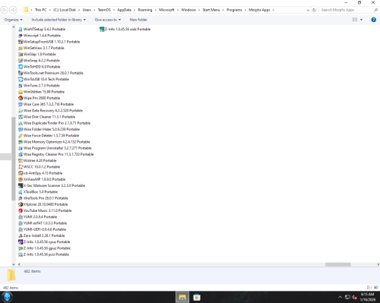Open the Organize dropdown menu
This screenshot has height=303, width=380.
pyautogui.click(x=14, y=20)
